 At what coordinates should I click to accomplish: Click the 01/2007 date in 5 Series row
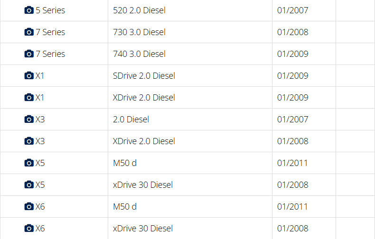292,10
